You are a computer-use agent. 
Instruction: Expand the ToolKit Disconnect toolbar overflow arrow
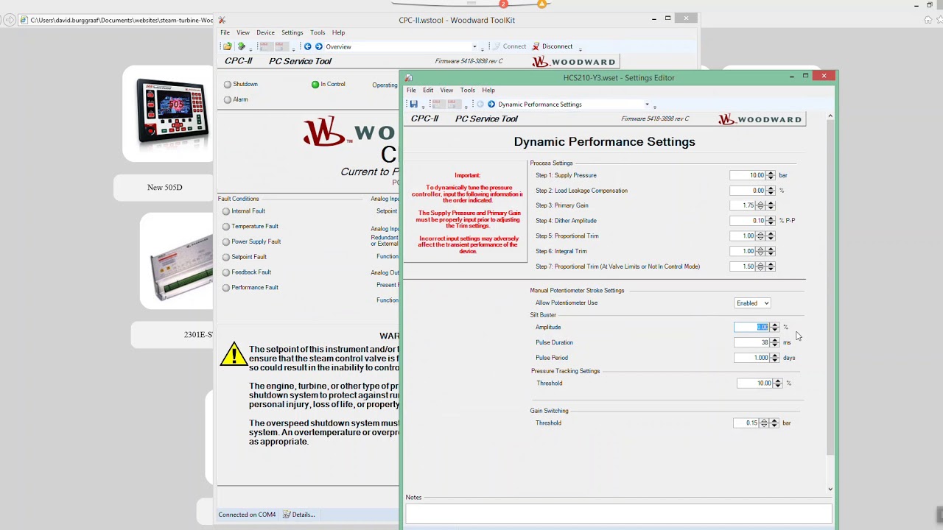click(x=581, y=49)
